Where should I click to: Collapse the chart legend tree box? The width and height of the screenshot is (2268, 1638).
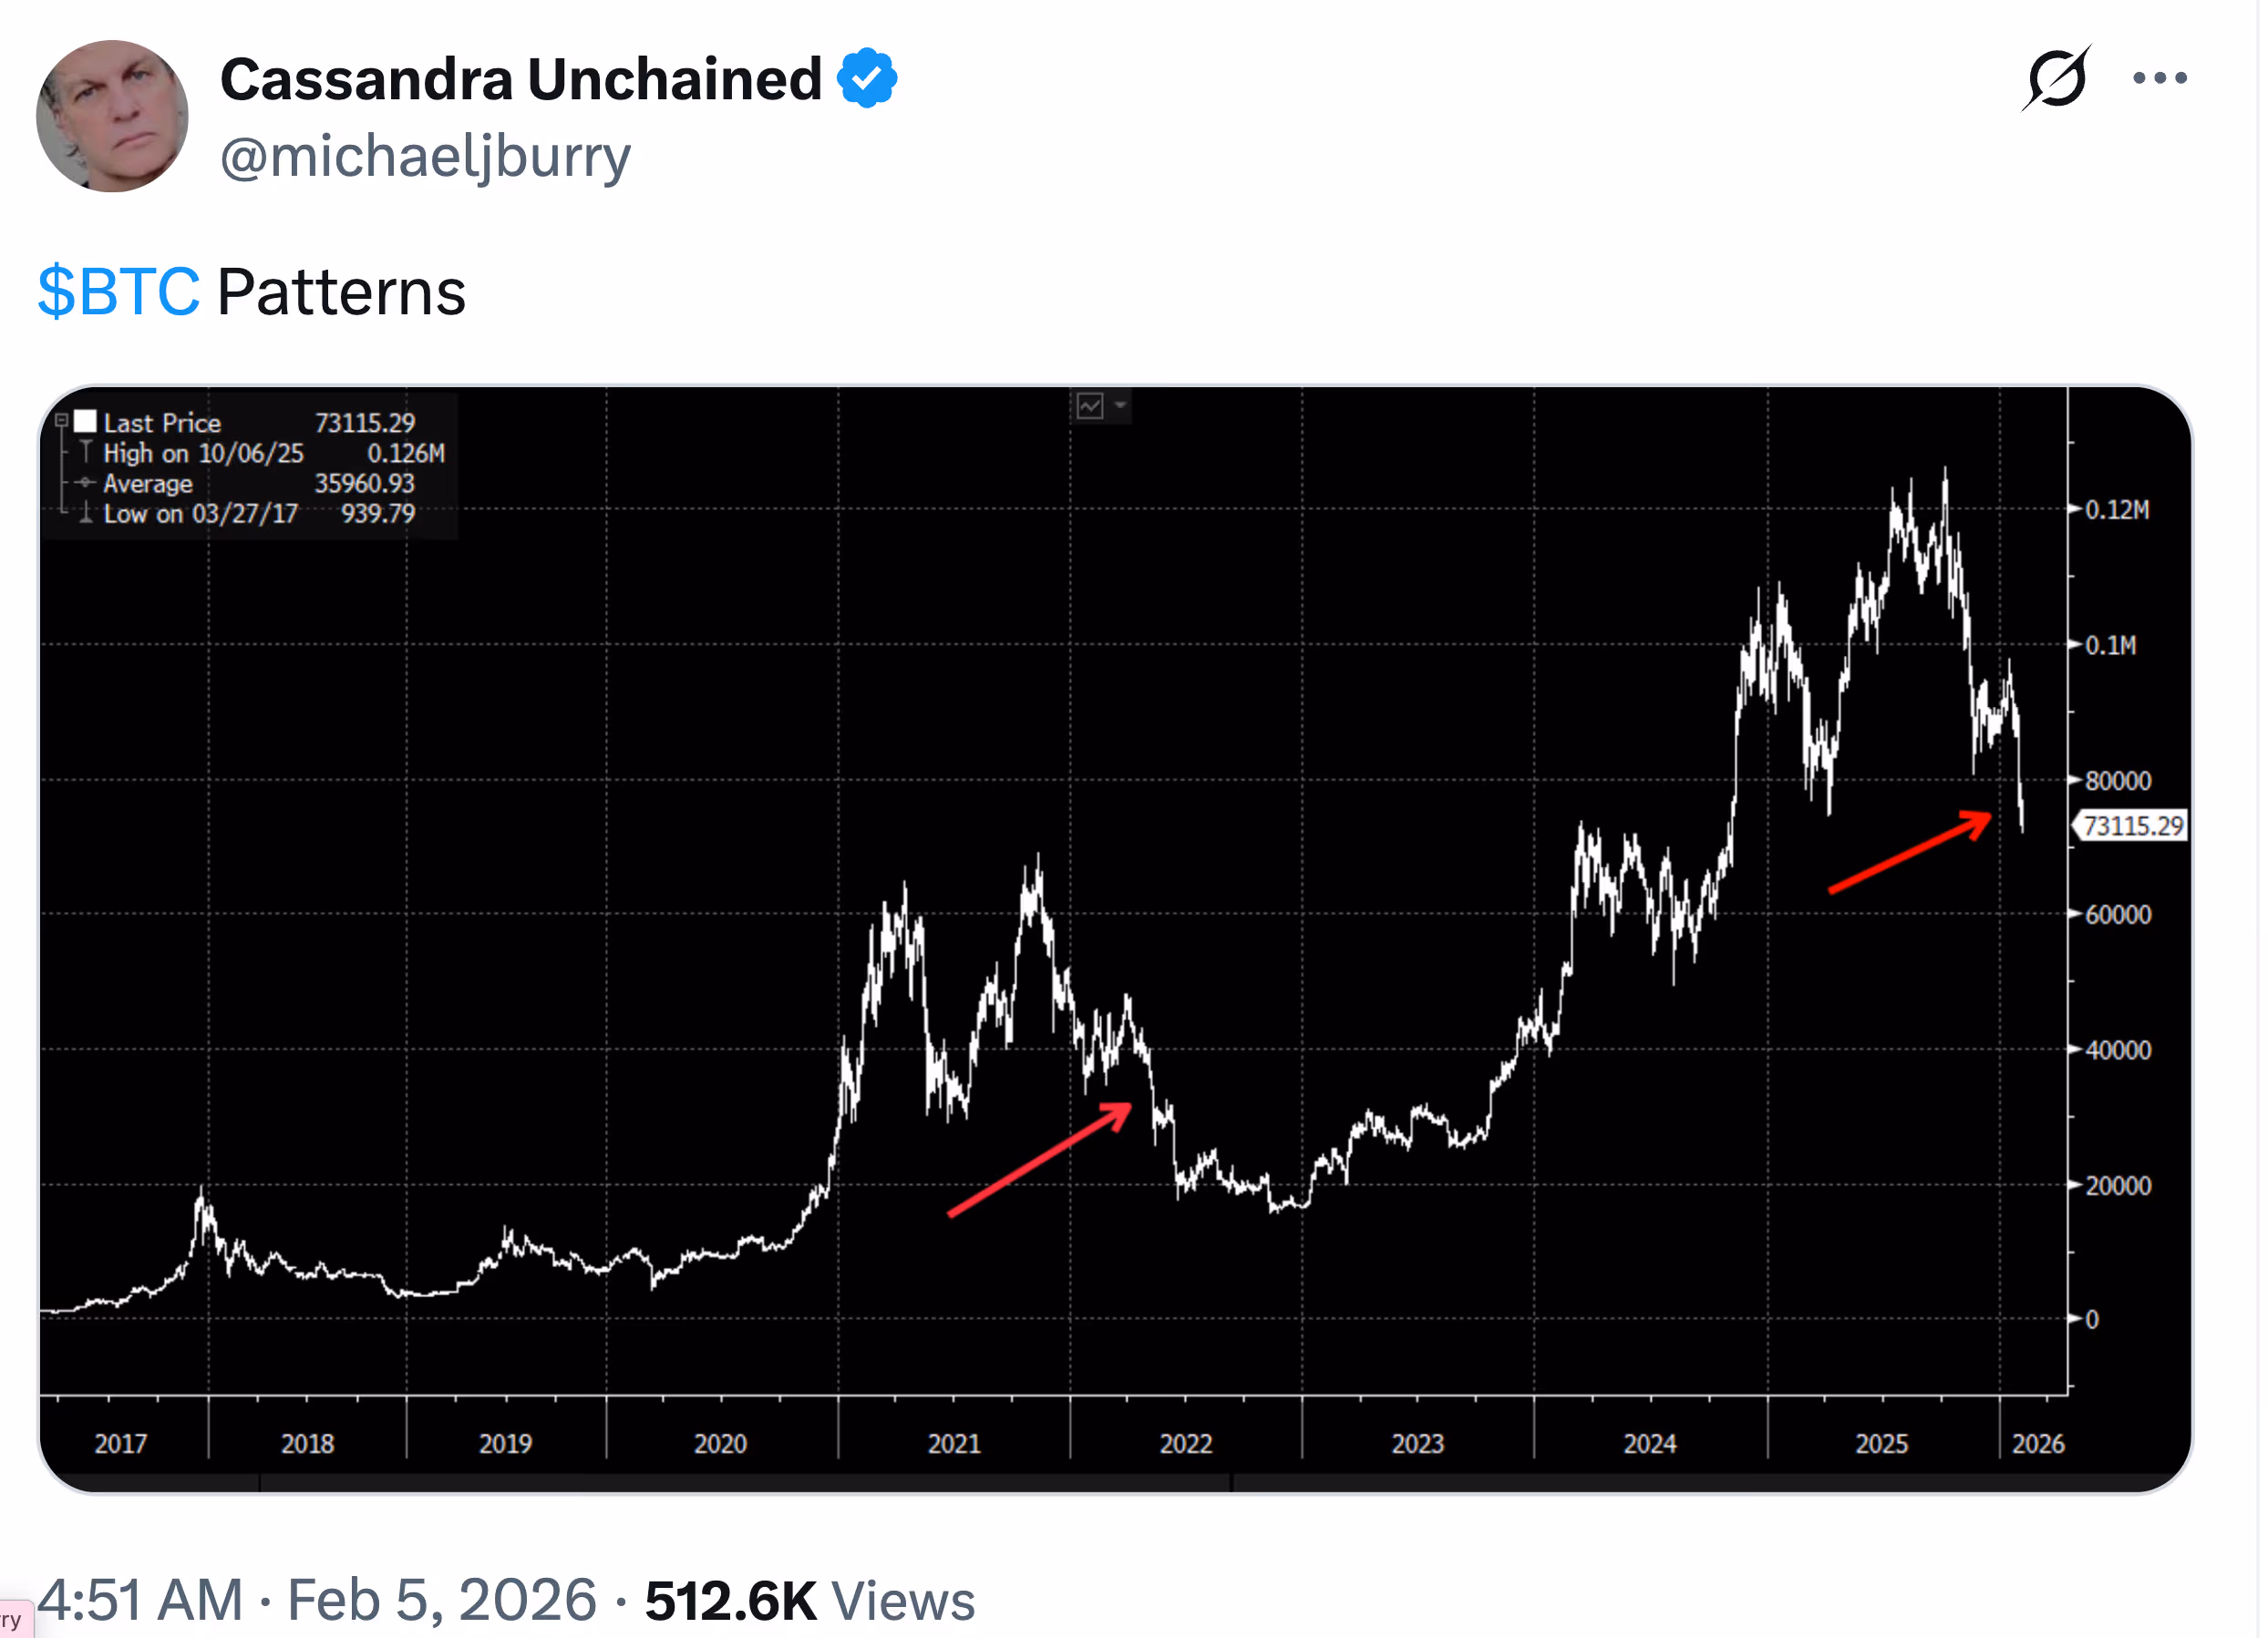click(61, 421)
